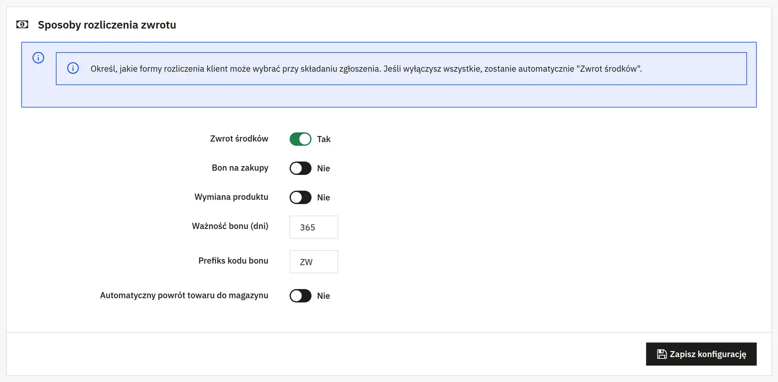This screenshot has width=778, height=382.
Task: Click the Bon na zakupy label
Action: pyautogui.click(x=240, y=168)
